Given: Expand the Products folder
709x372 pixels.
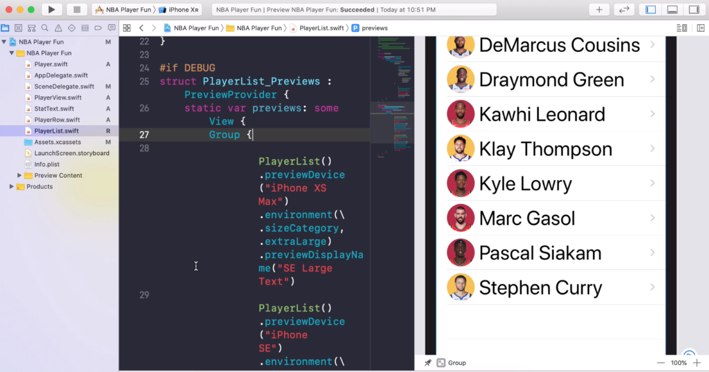Looking at the screenshot, I should coord(11,187).
